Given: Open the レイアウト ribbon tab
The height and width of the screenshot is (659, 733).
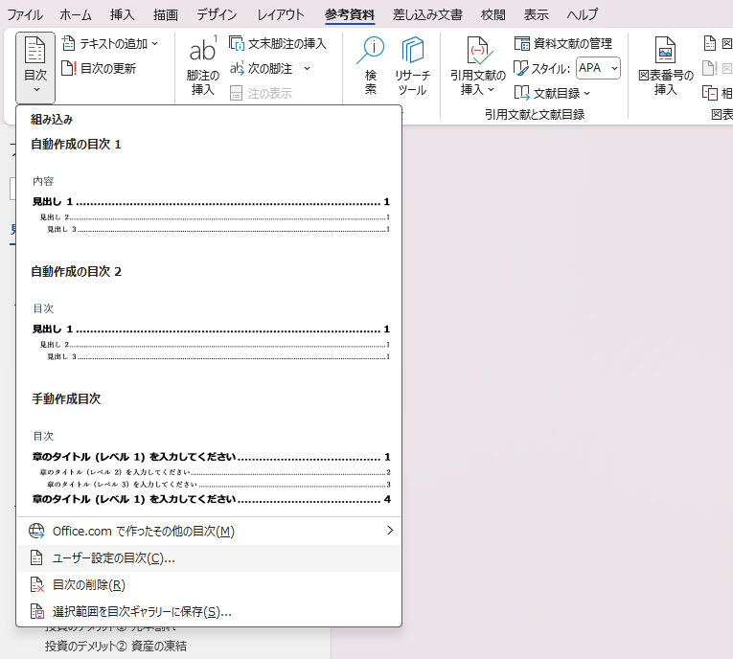Looking at the screenshot, I should tap(281, 14).
